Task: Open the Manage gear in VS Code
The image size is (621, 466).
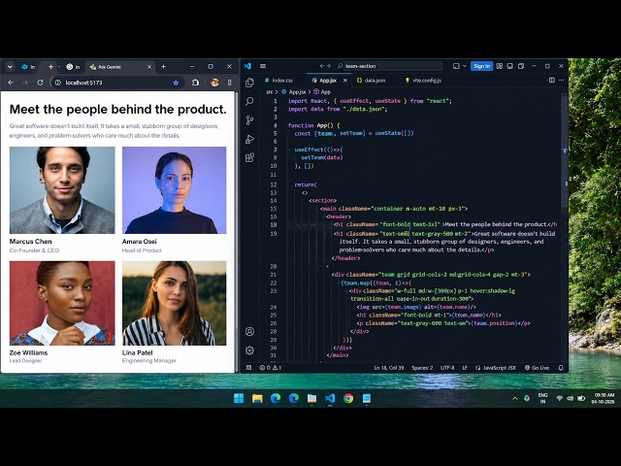Action: coord(249,350)
